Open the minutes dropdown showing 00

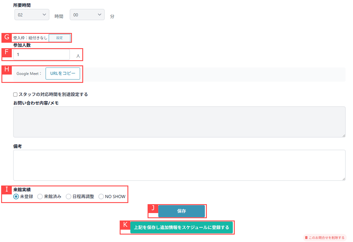click(x=87, y=15)
